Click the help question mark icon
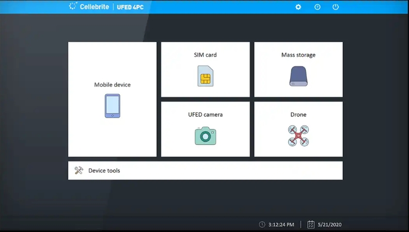The width and height of the screenshot is (409, 232). coord(317,7)
